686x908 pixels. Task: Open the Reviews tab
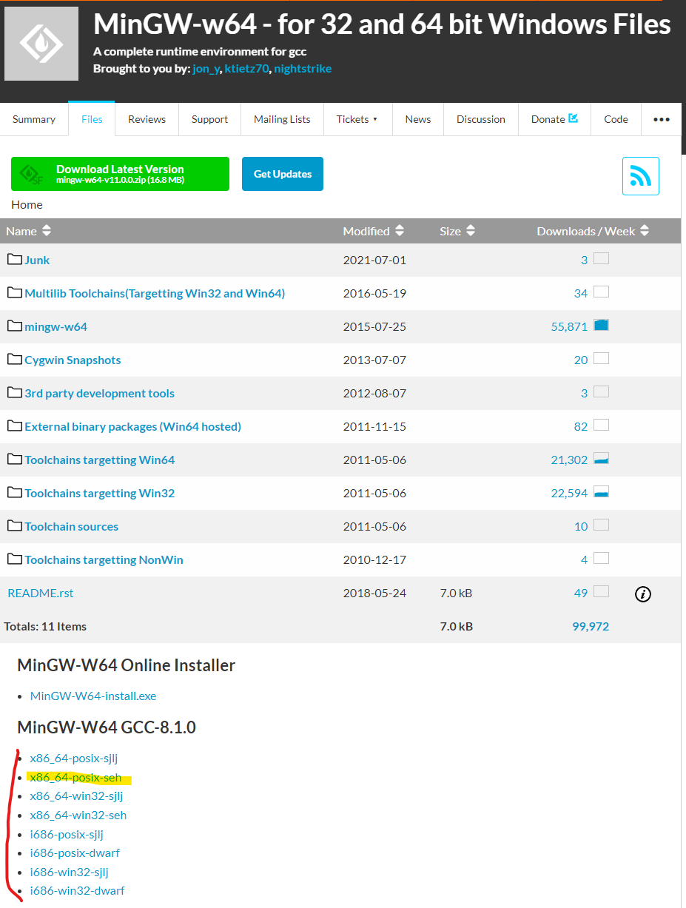(x=147, y=119)
